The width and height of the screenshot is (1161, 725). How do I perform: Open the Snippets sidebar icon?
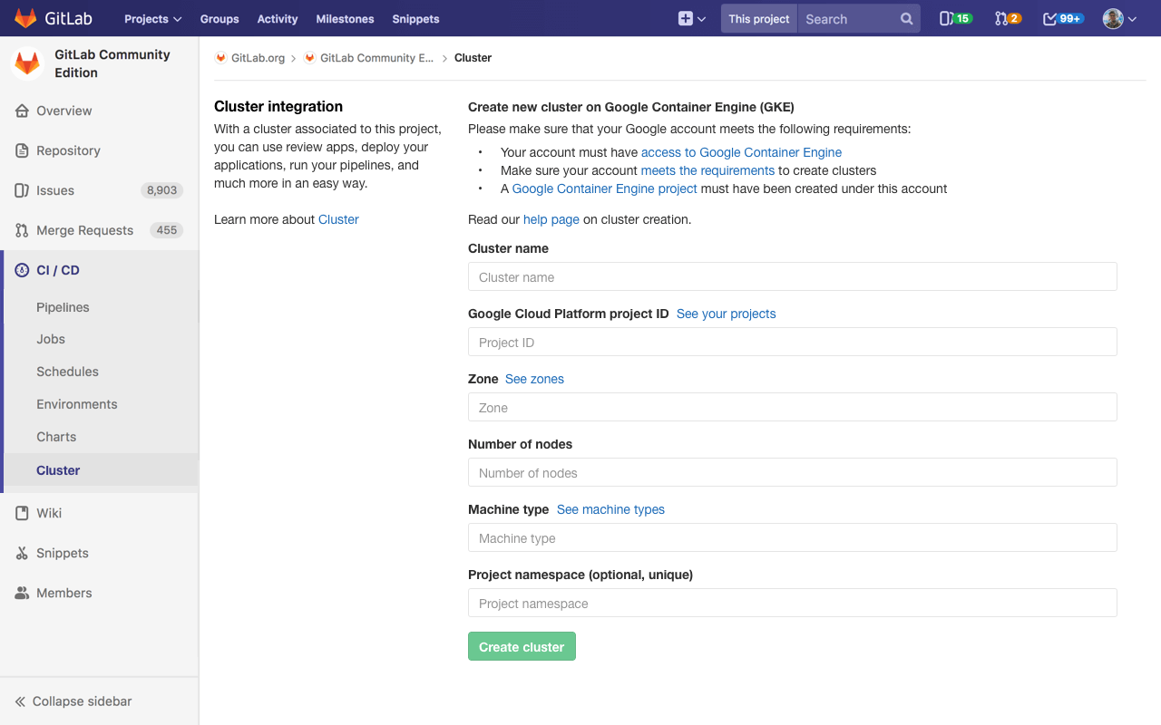[20, 553]
